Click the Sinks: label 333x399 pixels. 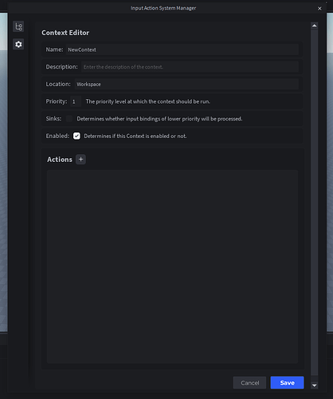tap(53, 119)
